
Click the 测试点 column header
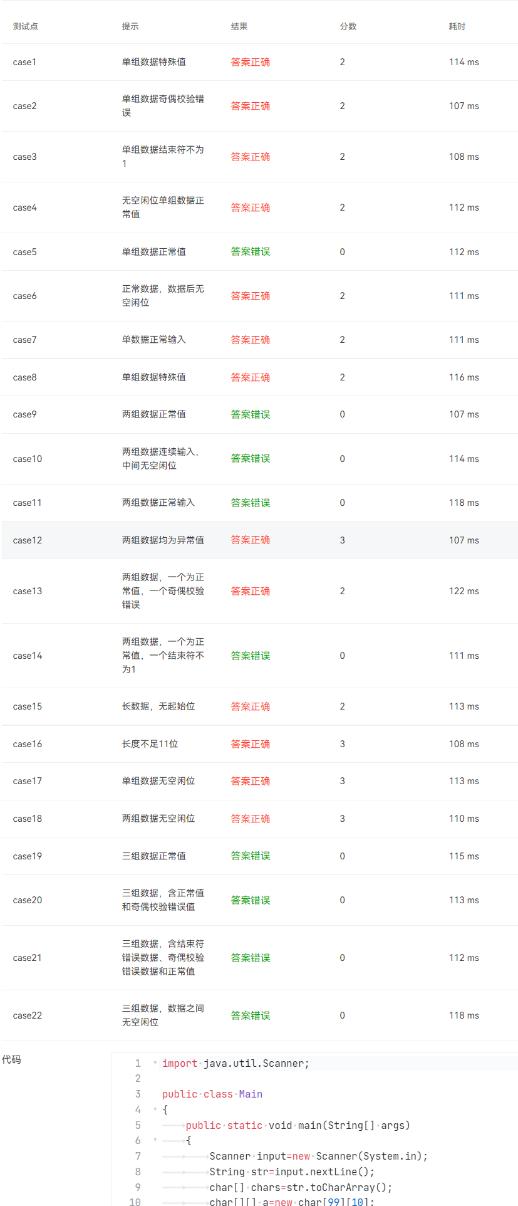(26, 26)
